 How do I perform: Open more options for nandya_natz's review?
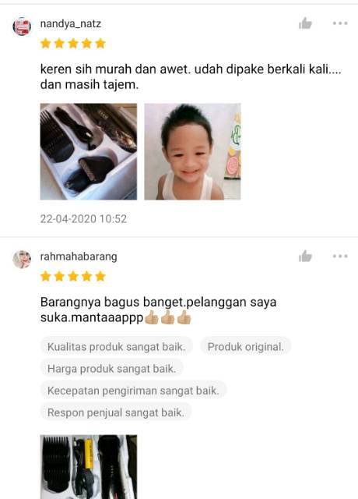point(340,23)
